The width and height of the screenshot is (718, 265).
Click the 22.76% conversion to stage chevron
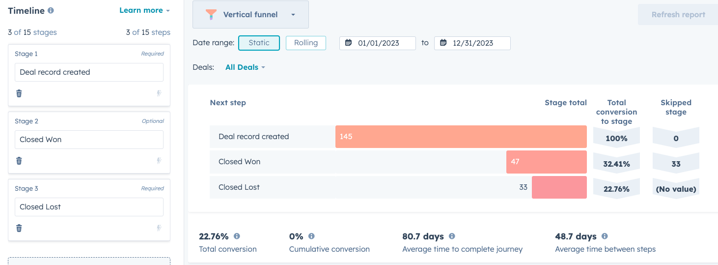616,189
